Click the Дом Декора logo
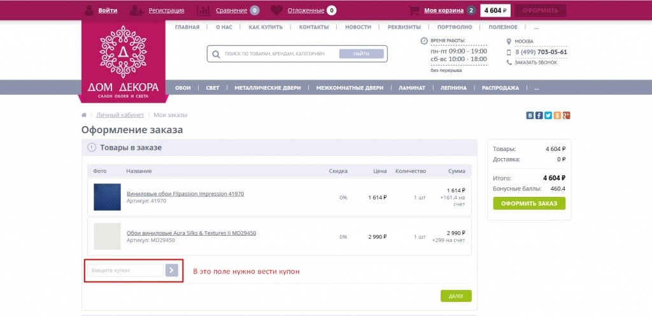Viewport: 652px width, 316px height. [x=124, y=61]
